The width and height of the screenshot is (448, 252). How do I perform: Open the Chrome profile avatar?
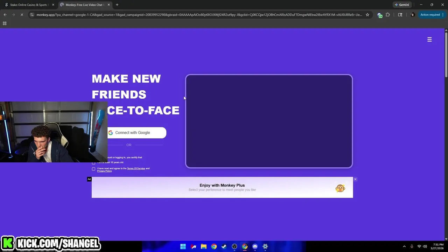pos(413,15)
